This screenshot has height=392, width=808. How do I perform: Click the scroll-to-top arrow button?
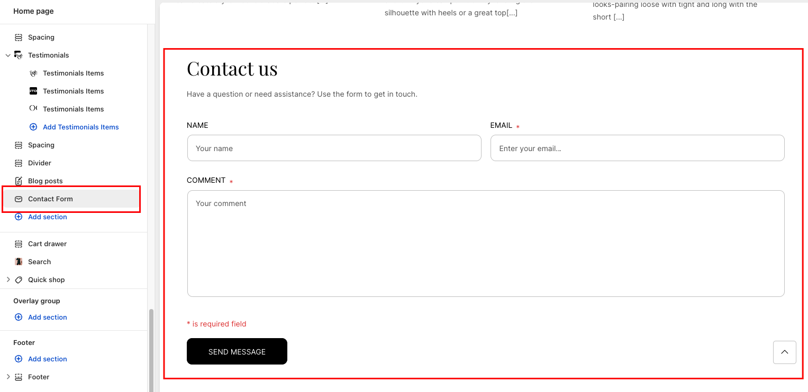pos(784,352)
